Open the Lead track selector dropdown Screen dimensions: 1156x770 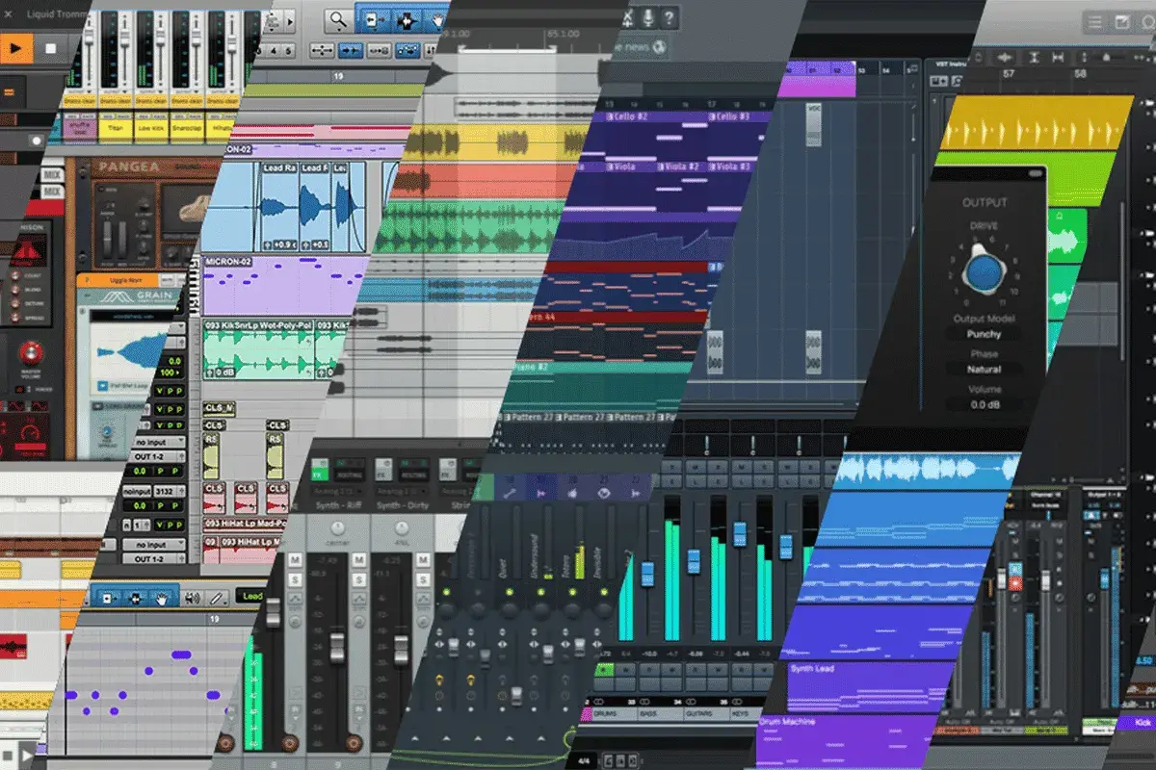point(254,597)
